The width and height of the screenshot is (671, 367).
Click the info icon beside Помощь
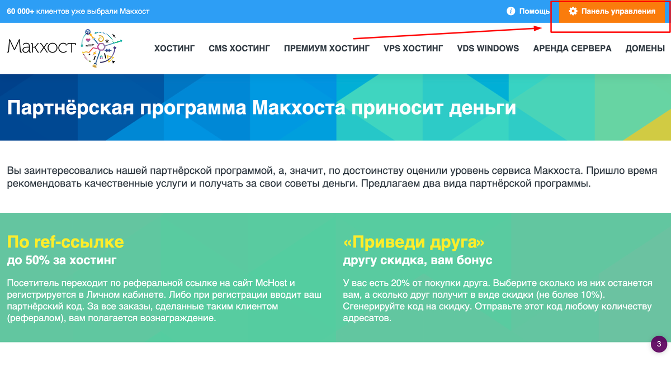511,11
